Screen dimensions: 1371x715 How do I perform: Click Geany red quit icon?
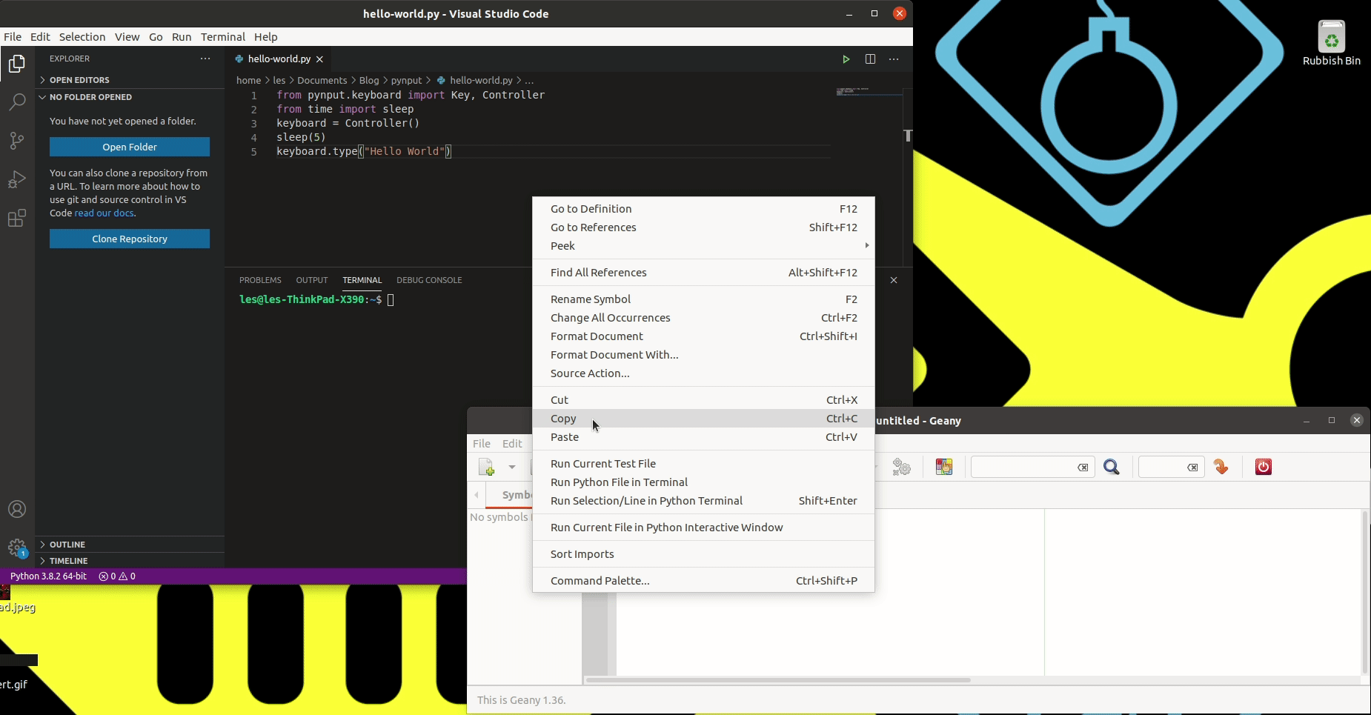(1264, 467)
